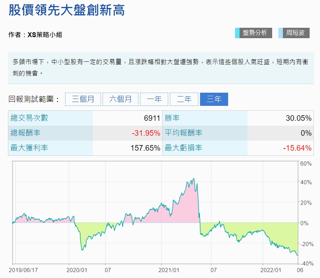The image size is (320, 278).
Task: Click the 2021/01 date on chart axis
Action: point(168,270)
